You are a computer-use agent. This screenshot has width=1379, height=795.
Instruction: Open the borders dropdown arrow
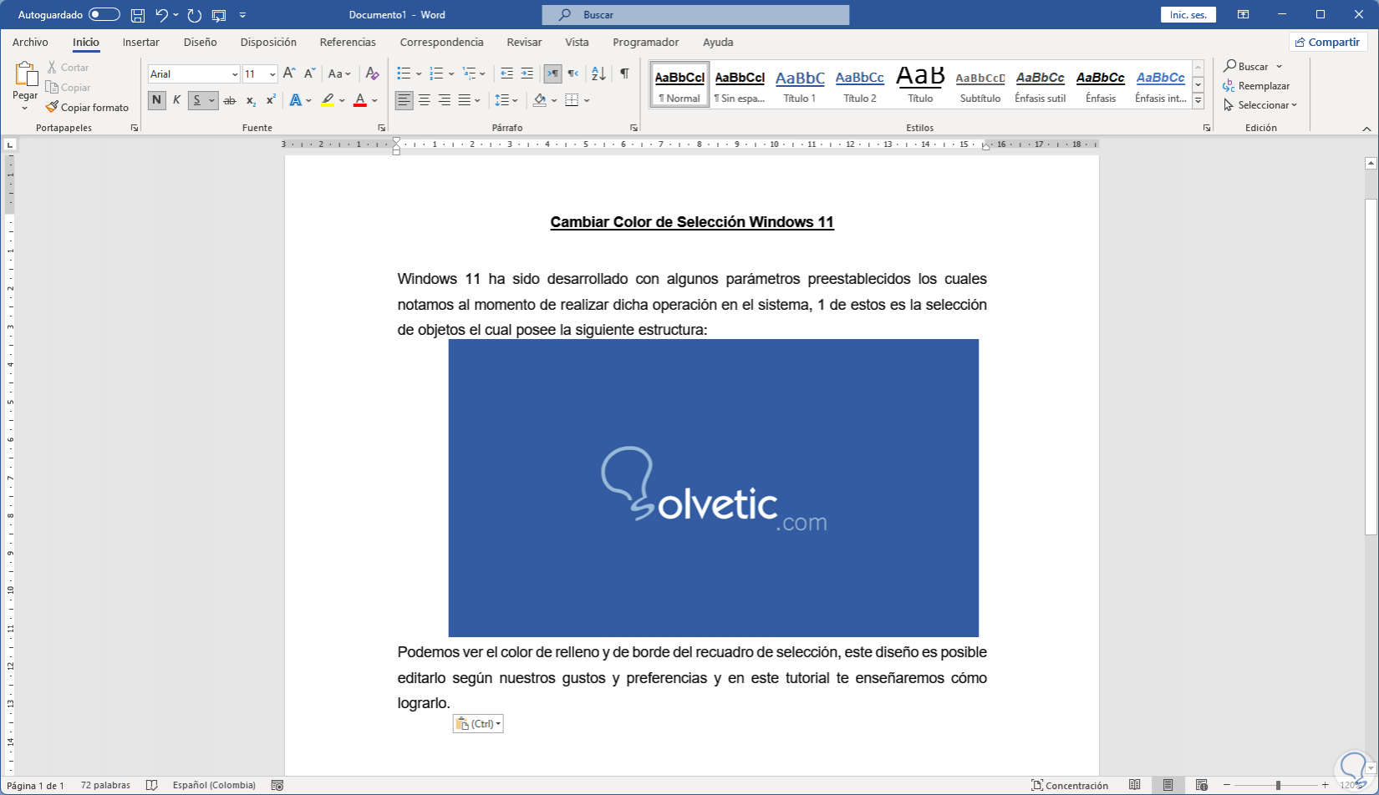588,100
